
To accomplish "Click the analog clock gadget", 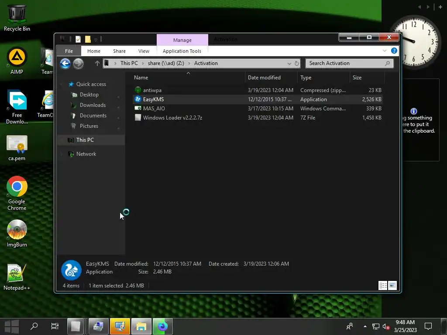I will (x=414, y=41).
